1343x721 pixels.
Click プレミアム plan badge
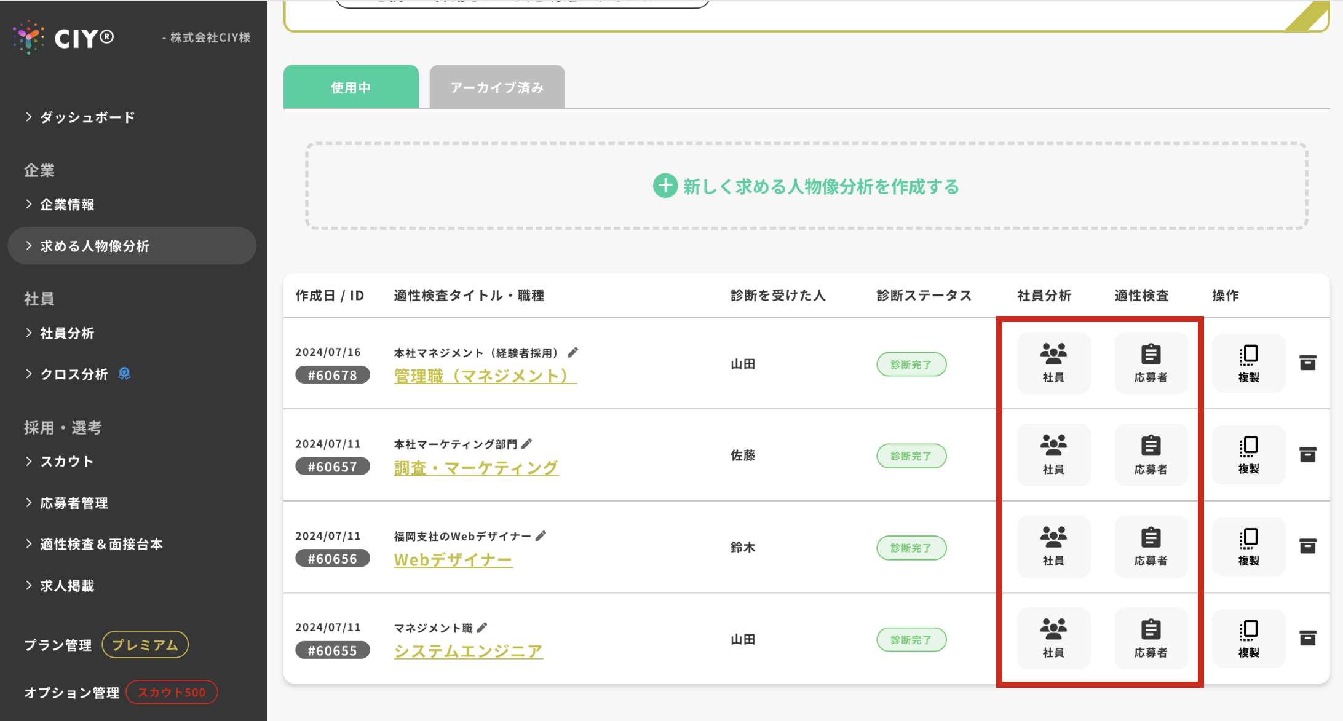(145, 645)
